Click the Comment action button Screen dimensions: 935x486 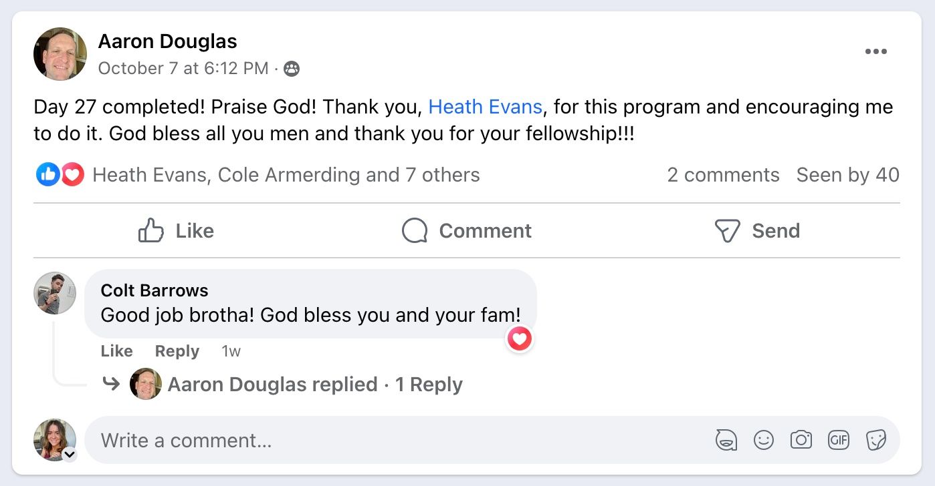coord(466,231)
